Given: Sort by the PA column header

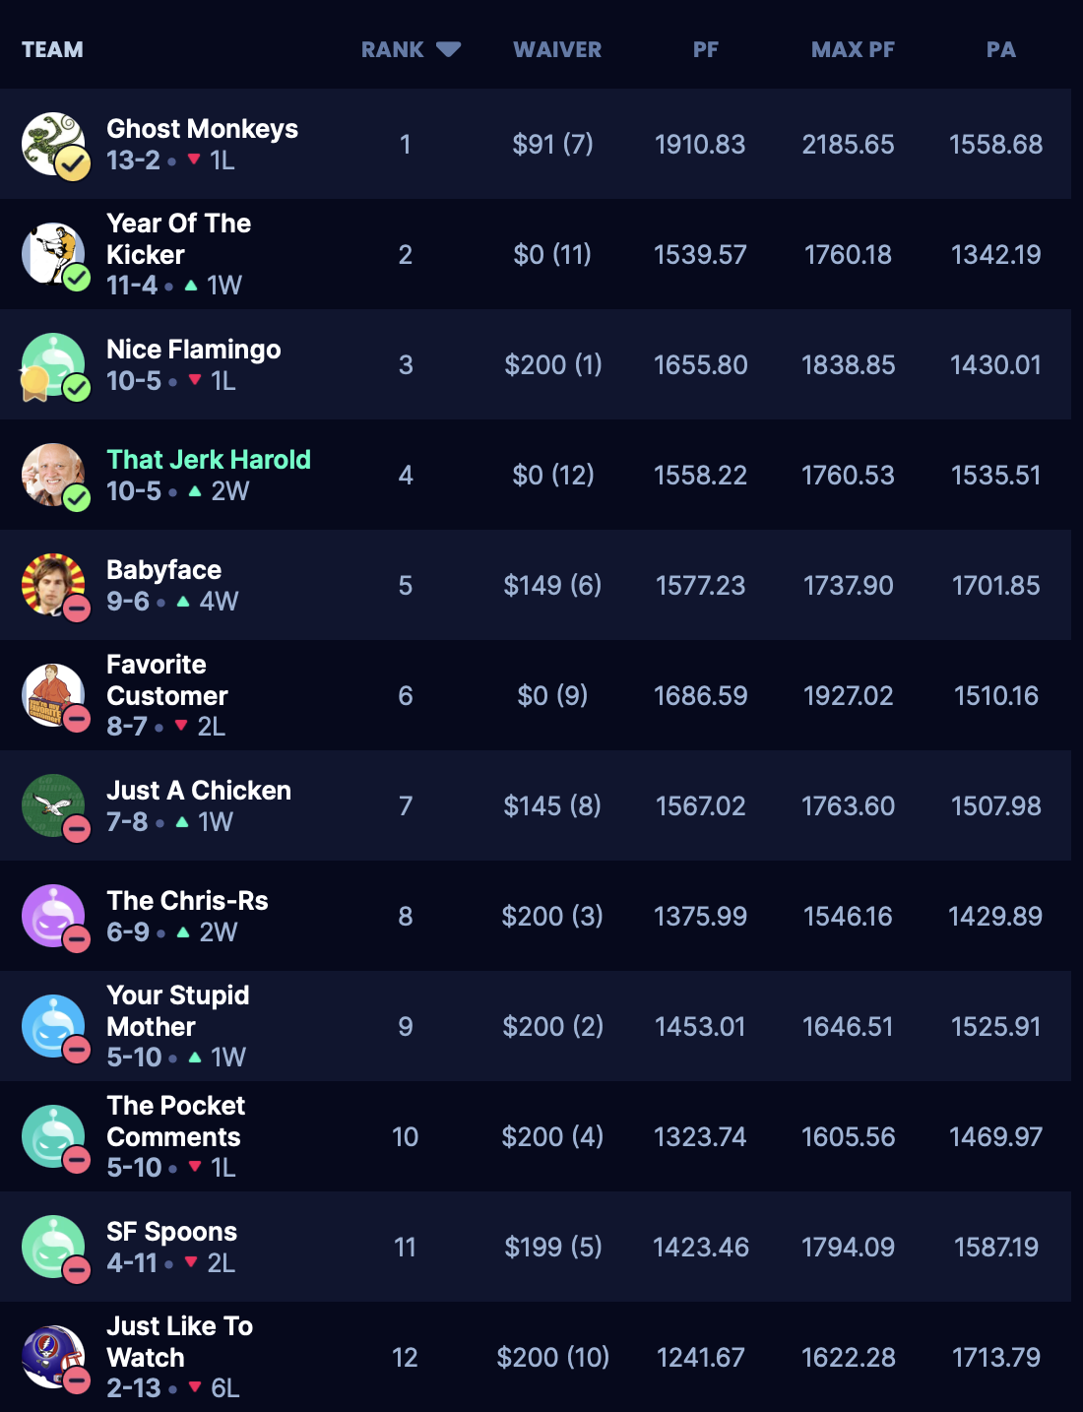Looking at the screenshot, I should (x=1000, y=49).
